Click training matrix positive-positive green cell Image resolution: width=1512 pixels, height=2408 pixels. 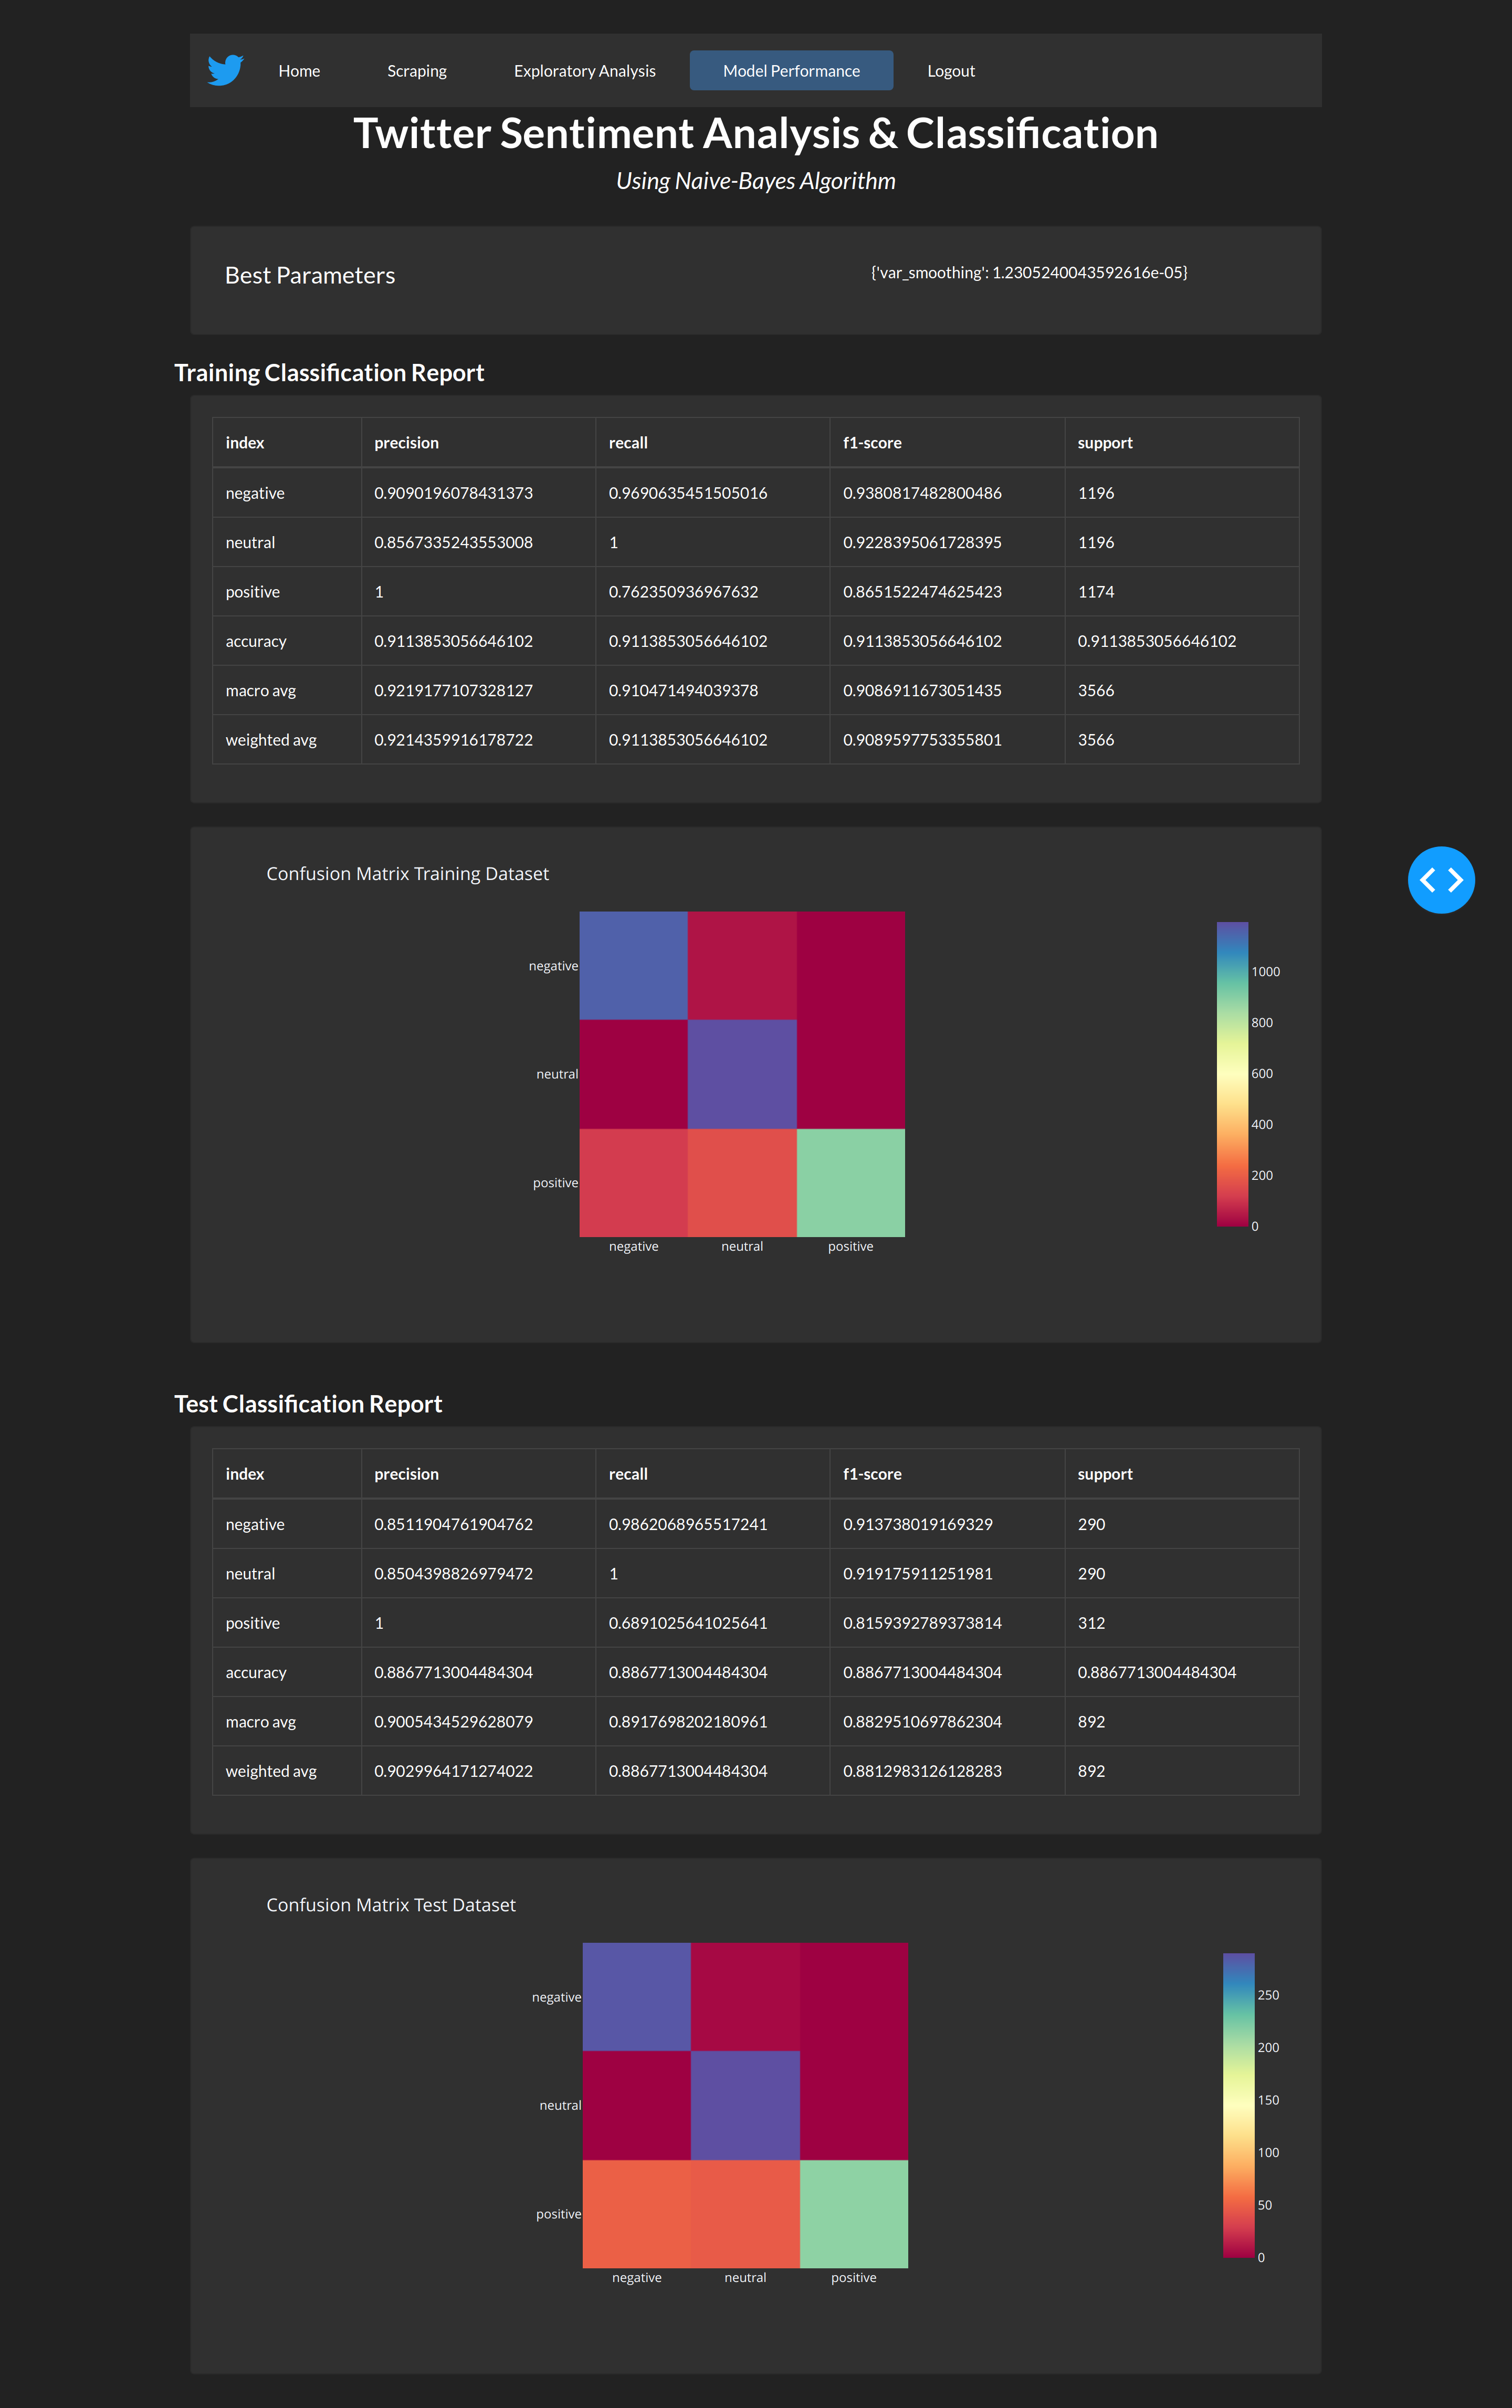[850, 1183]
